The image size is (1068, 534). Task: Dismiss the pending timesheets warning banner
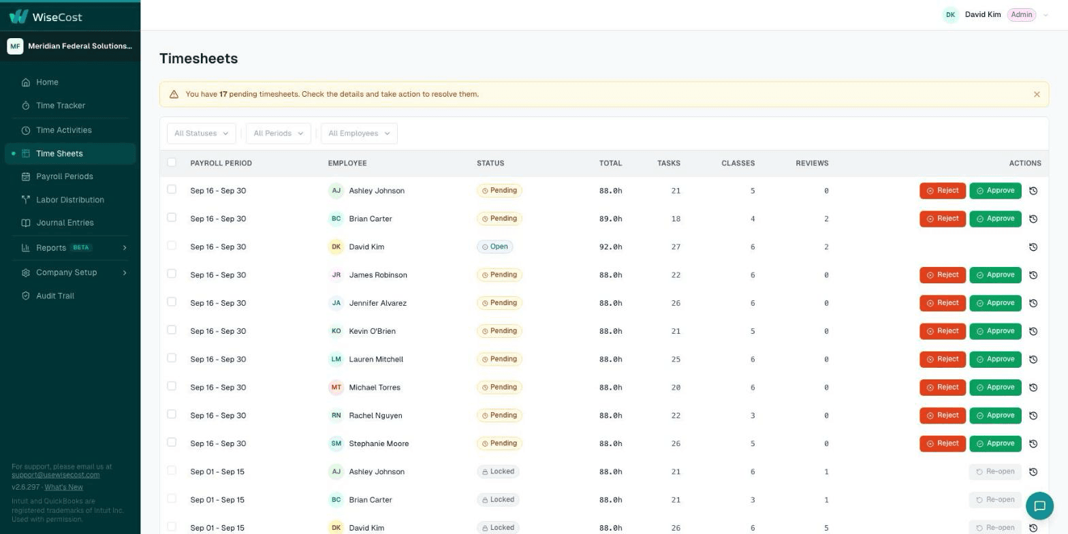click(x=1037, y=95)
